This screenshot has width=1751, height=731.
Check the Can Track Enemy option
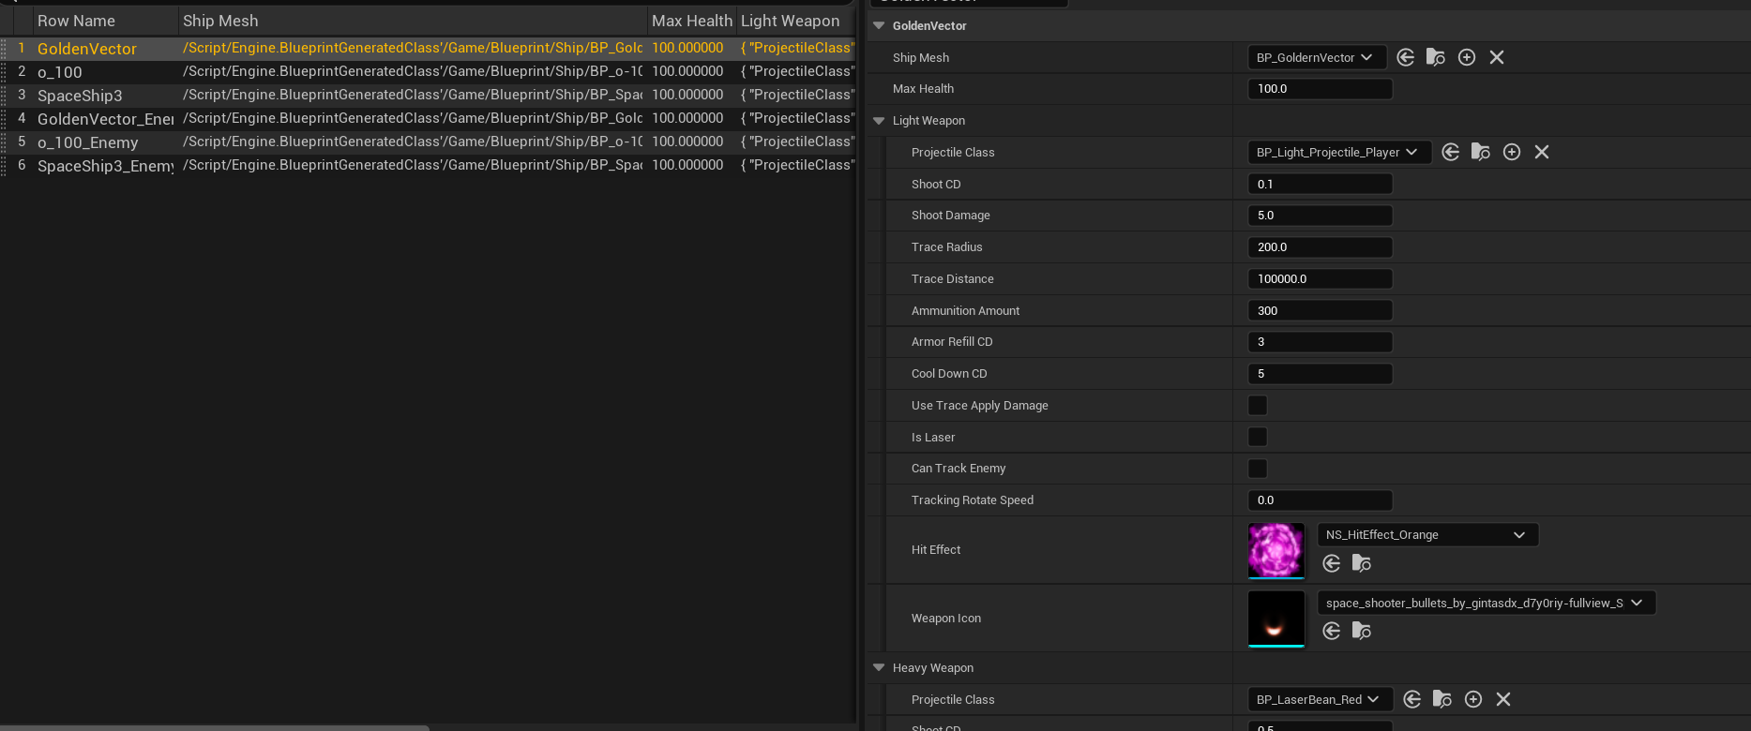1258,469
